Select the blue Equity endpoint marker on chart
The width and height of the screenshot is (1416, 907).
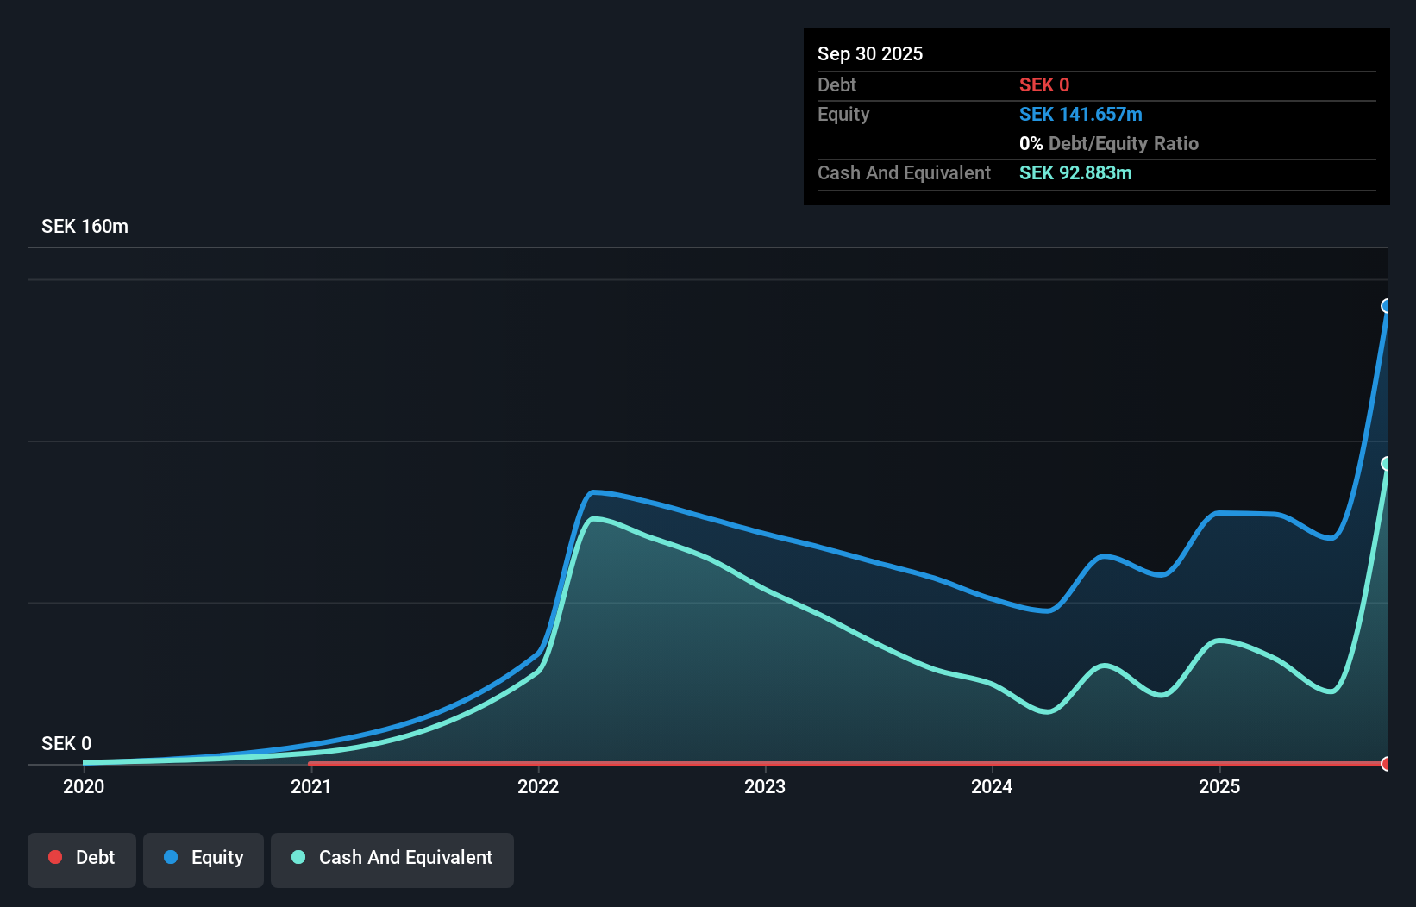coord(1387,306)
